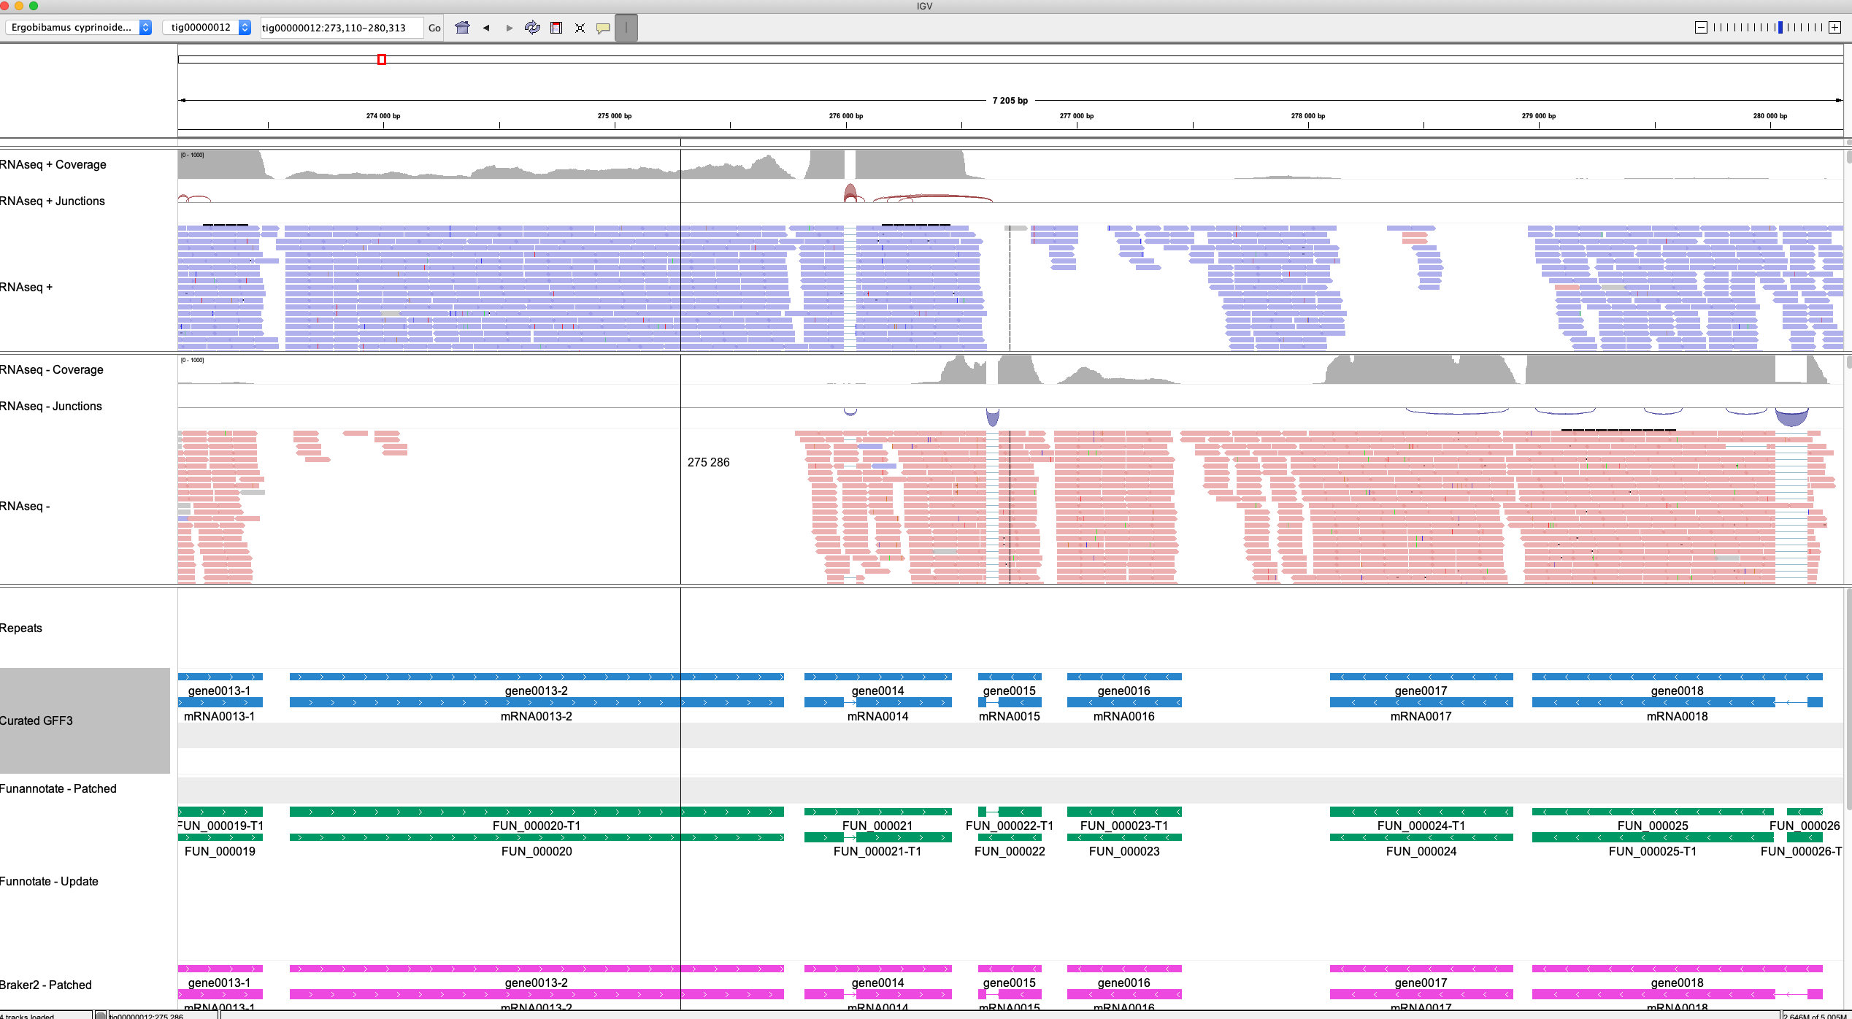Open the Ergobibamus genome dropdown
Viewport: 1852px width, 1019px height.
click(79, 28)
